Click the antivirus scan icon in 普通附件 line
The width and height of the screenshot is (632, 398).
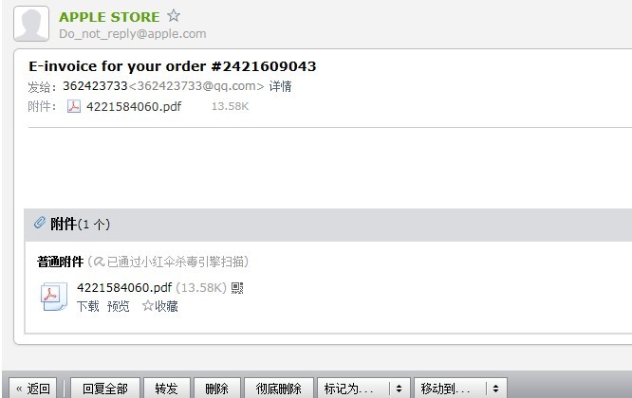point(99,262)
